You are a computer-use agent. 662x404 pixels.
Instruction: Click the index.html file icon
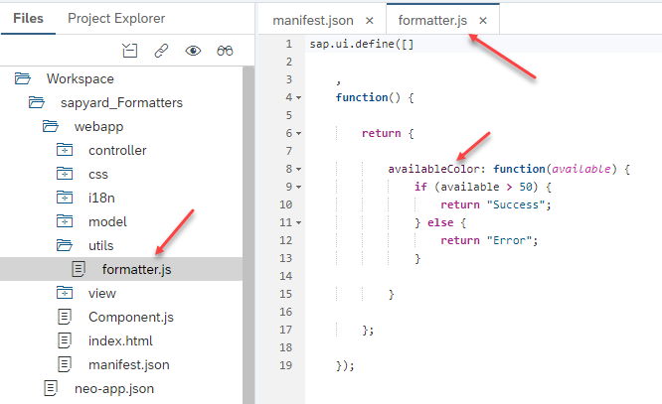click(x=65, y=340)
